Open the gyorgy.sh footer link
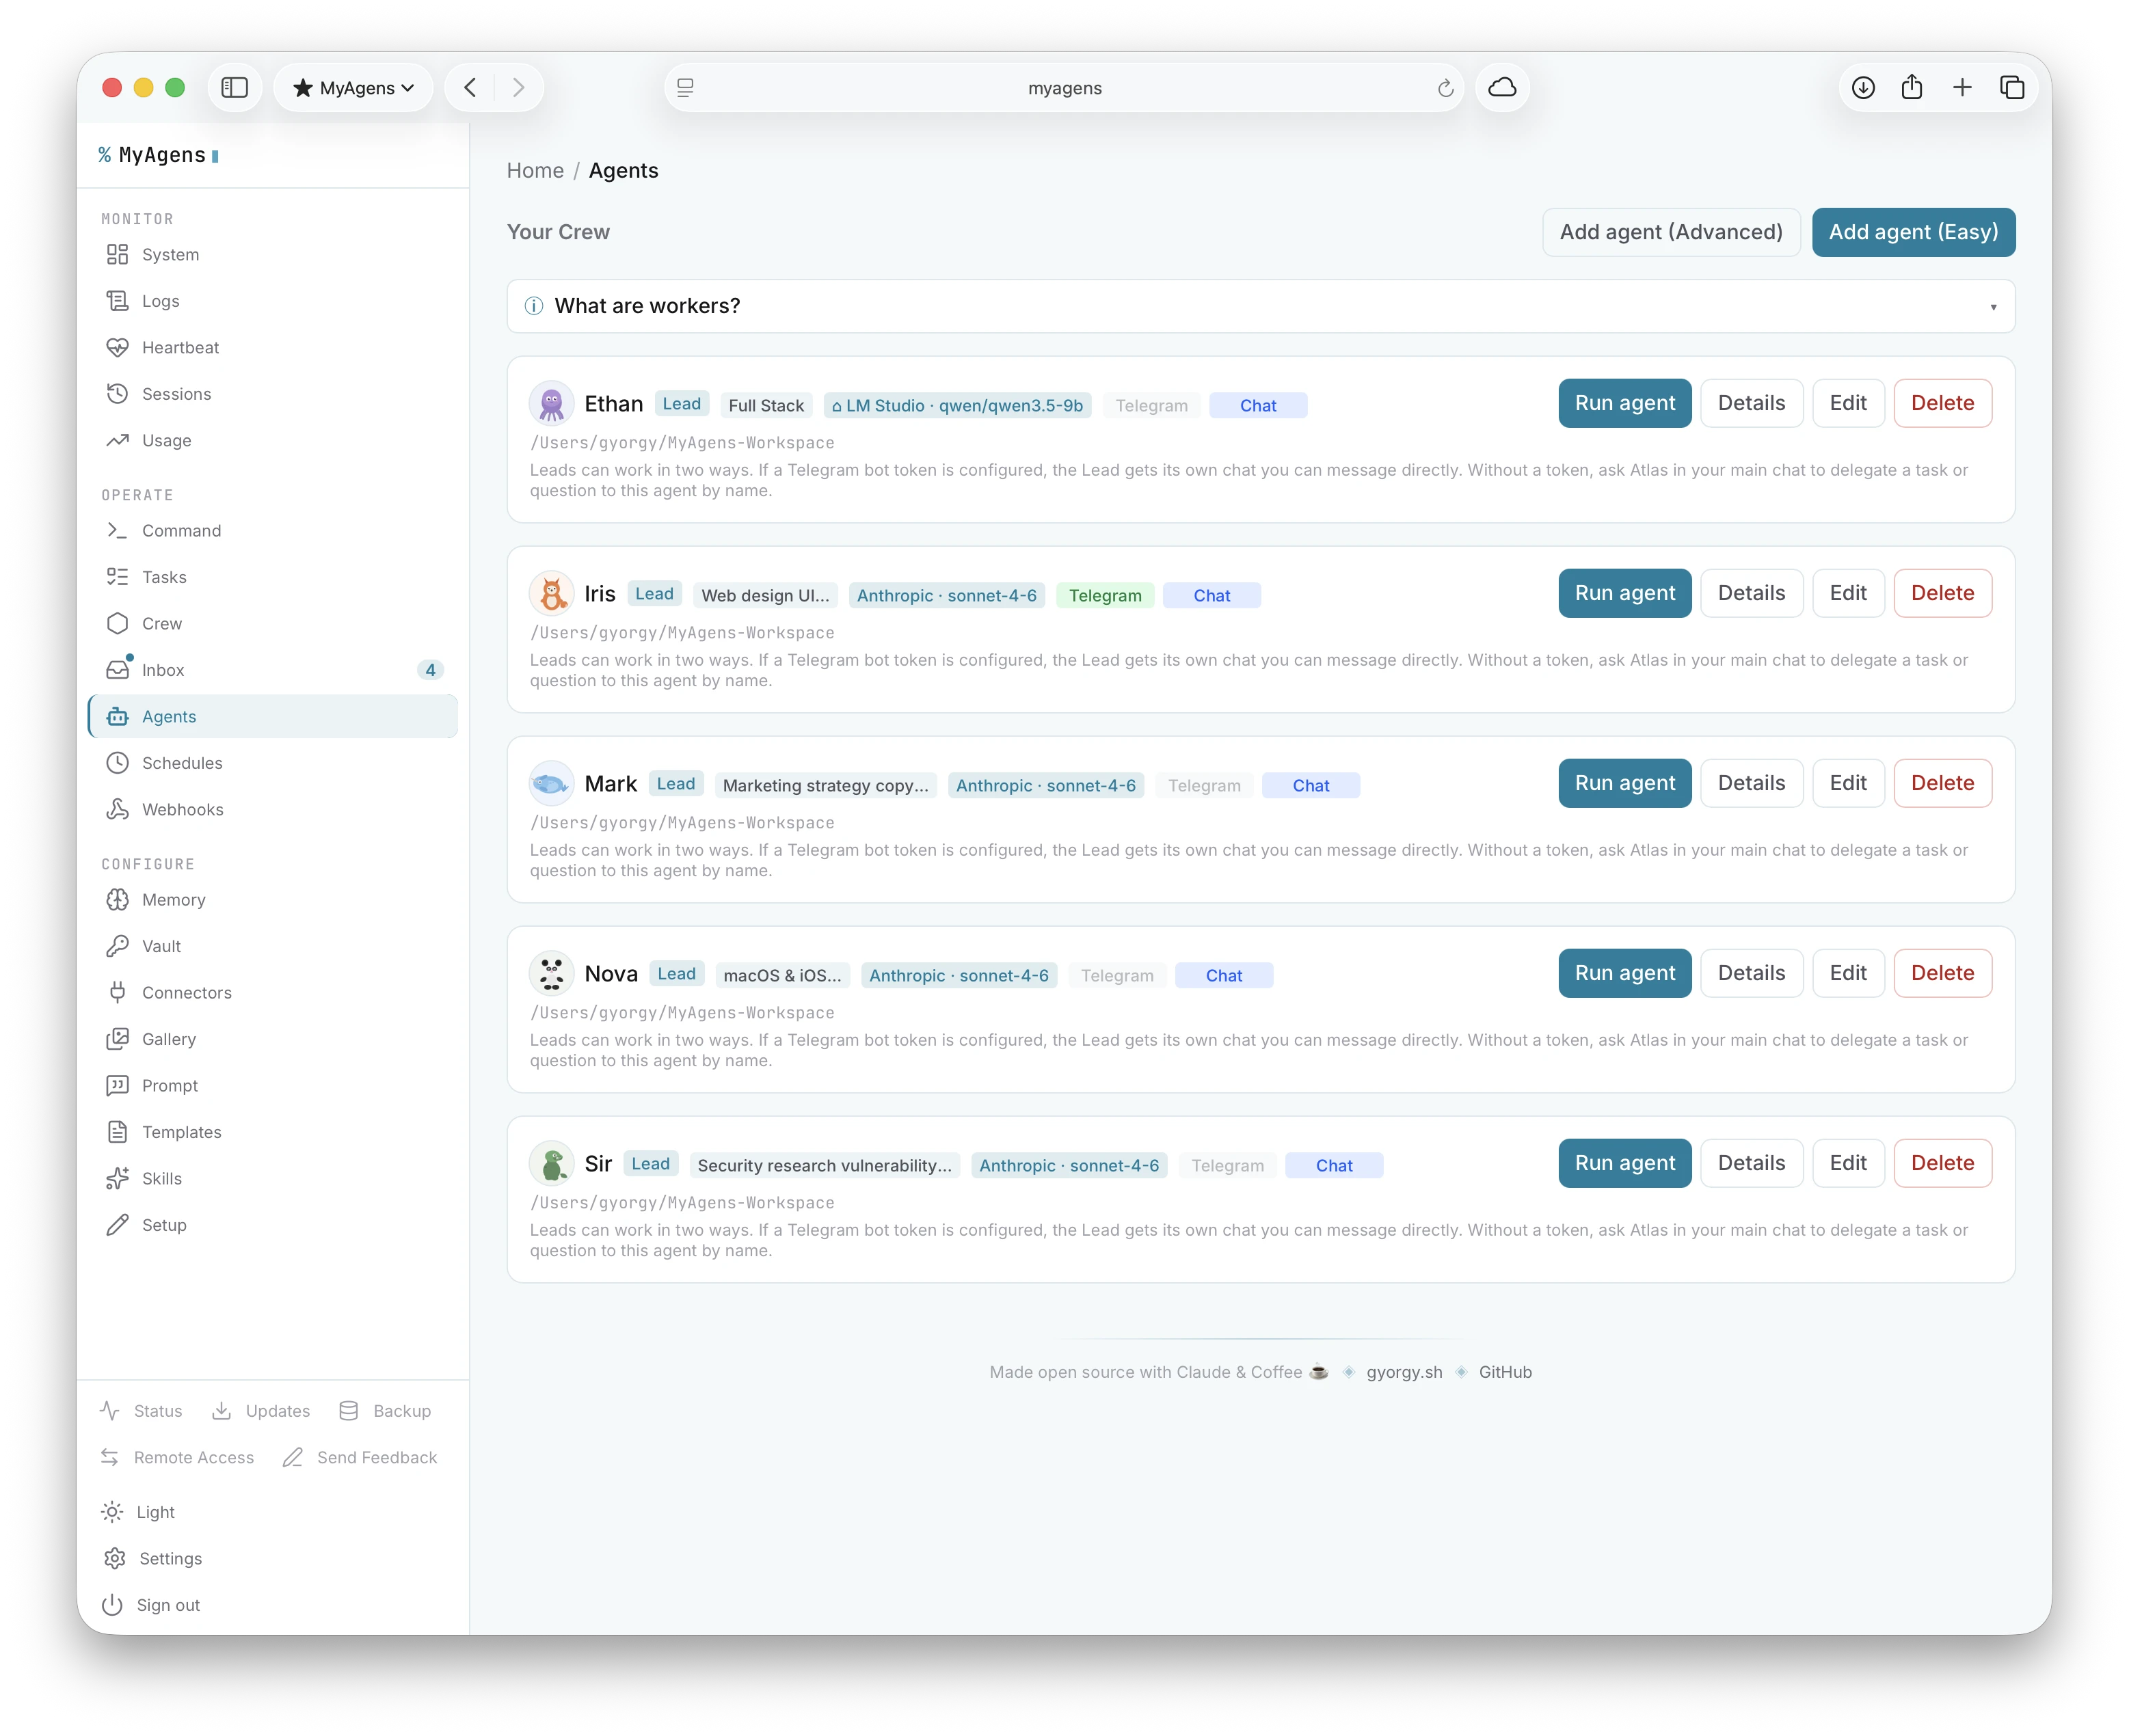2129x1736 pixels. 1404,1372
